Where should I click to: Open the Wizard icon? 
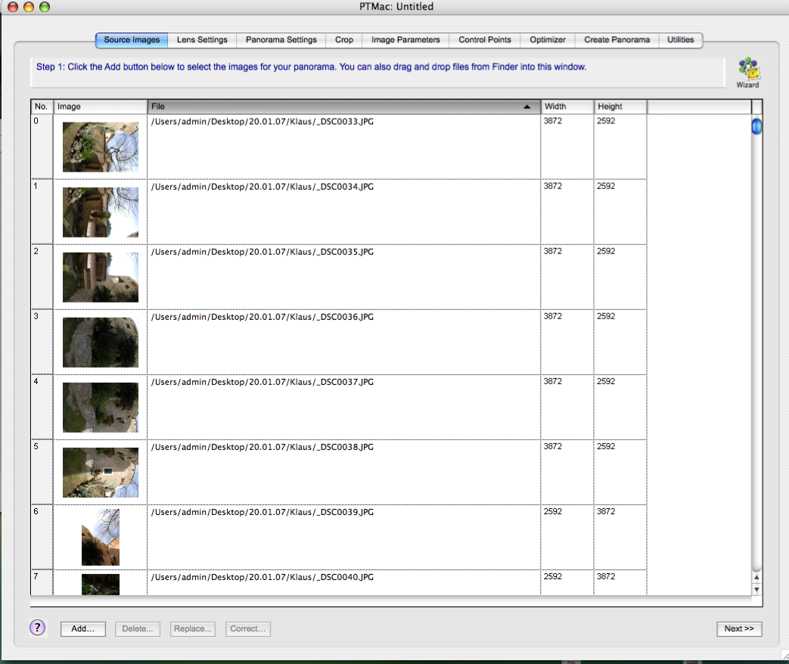[x=748, y=70]
